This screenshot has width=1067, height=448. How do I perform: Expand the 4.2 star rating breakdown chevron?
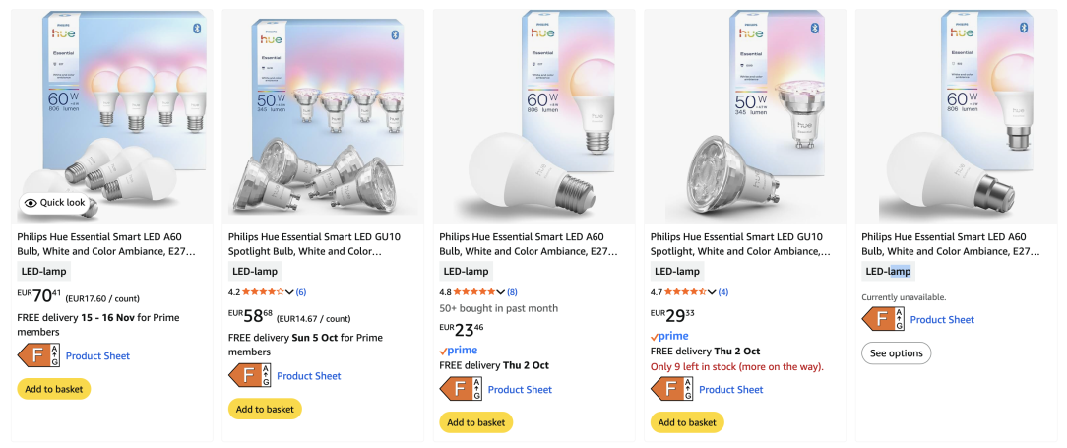click(289, 291)
